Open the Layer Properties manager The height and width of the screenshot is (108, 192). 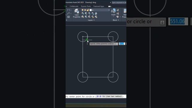click(x=76, y=13)
